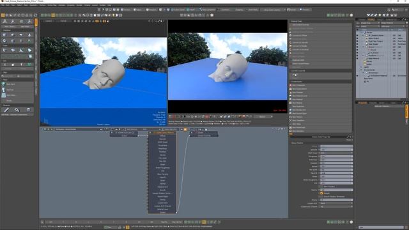Open the BRDF Model dropdown
The height and width of the screenshot is (230, 409).
[336, 153]
